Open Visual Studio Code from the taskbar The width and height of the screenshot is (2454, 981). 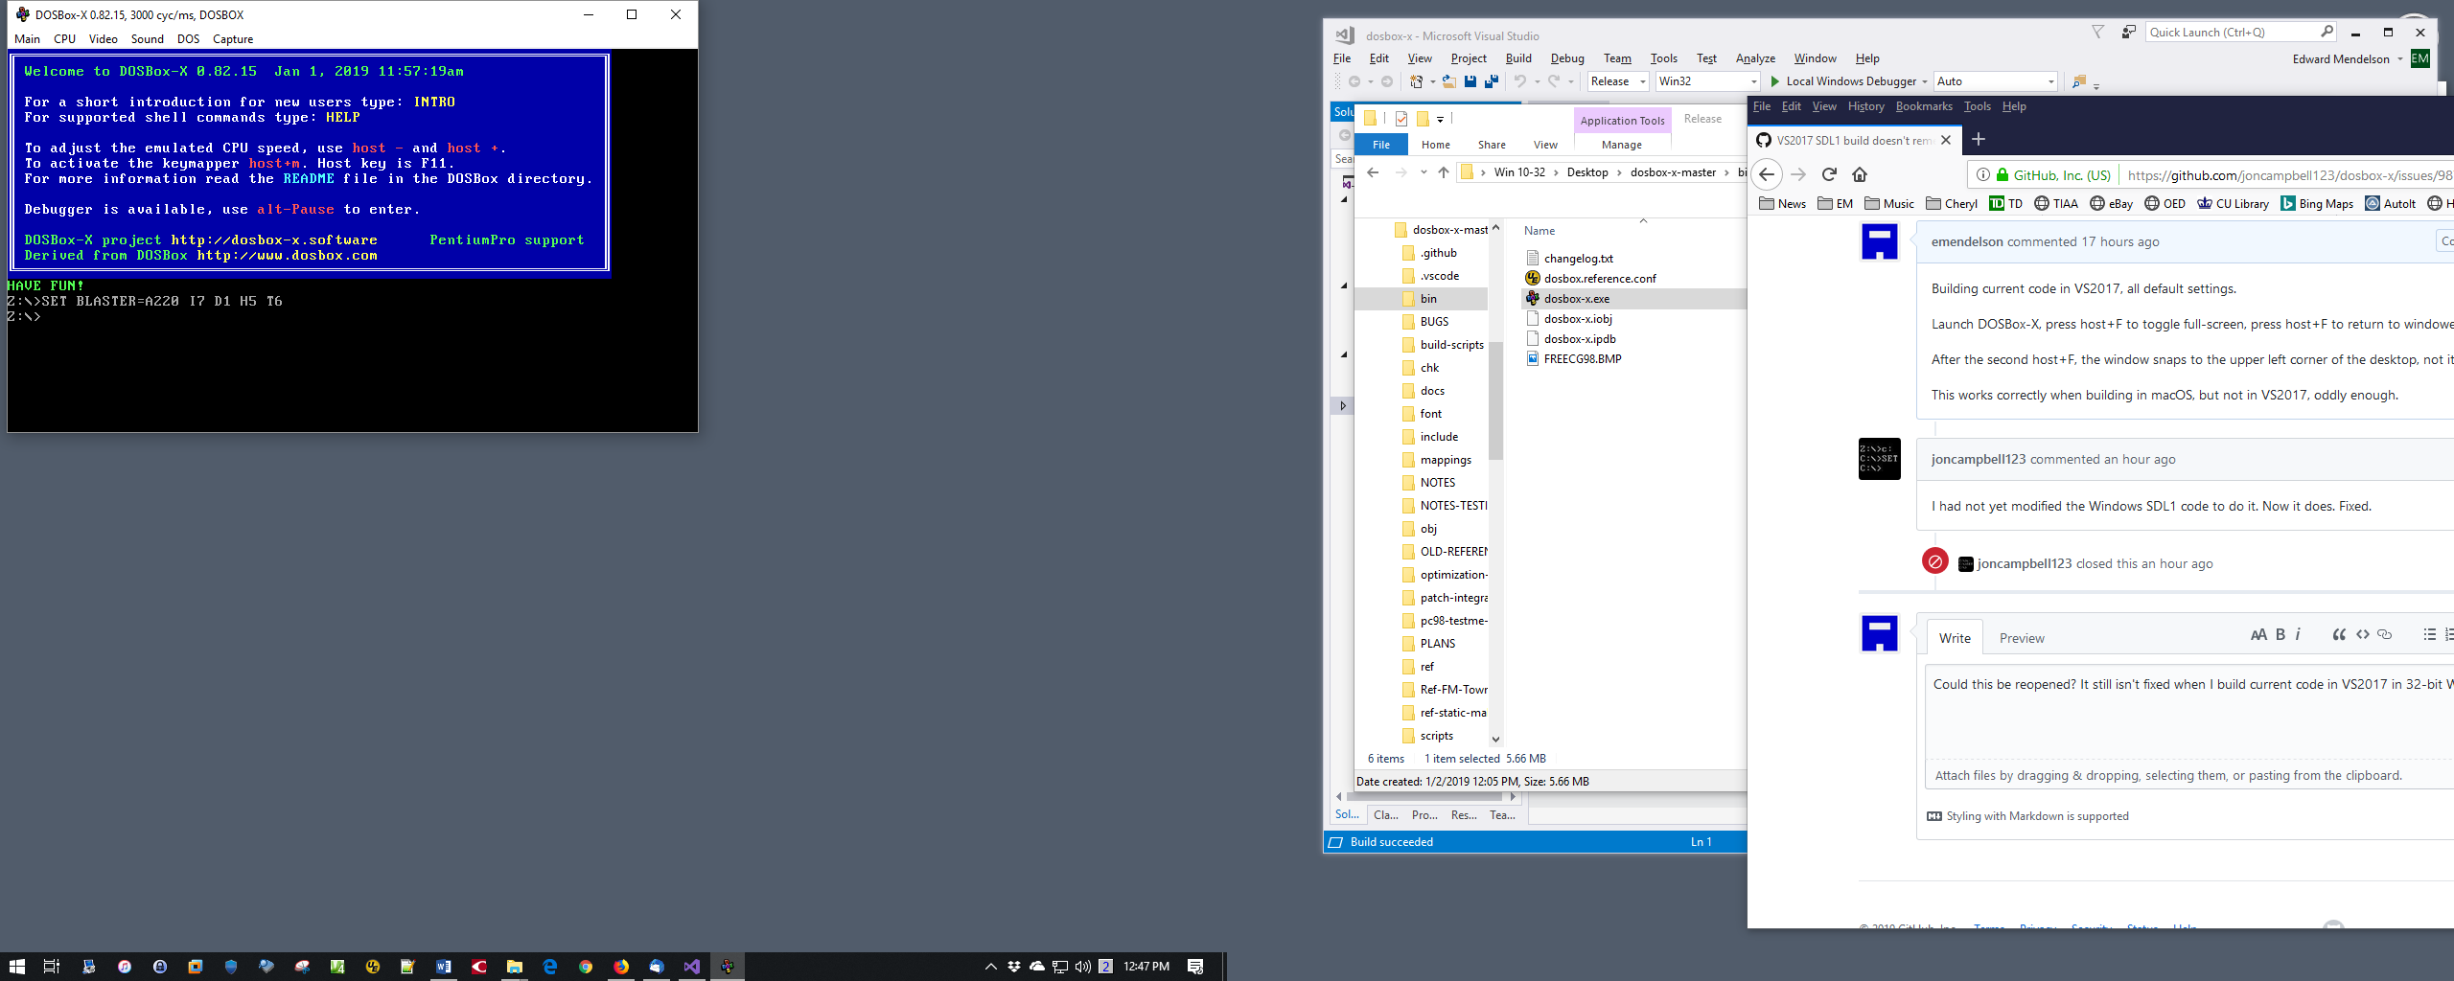(692, 966)
